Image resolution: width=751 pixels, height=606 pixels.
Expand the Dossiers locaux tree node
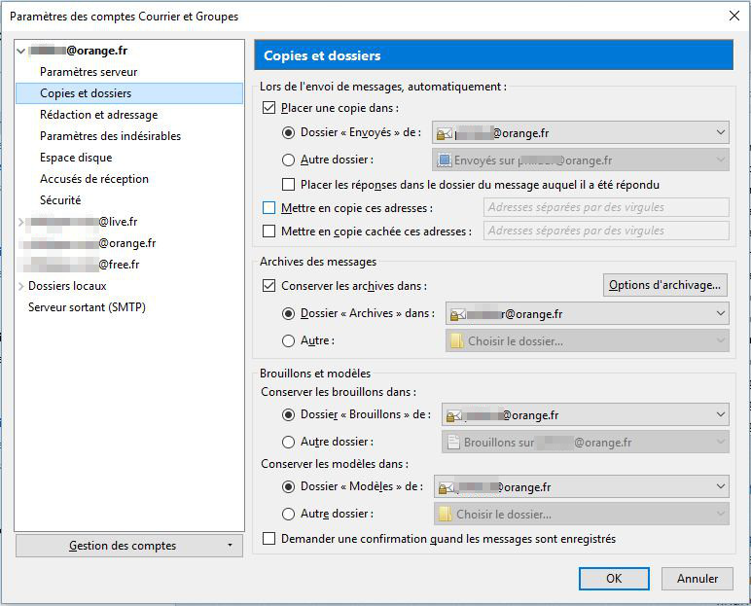[x=21, y=286]
